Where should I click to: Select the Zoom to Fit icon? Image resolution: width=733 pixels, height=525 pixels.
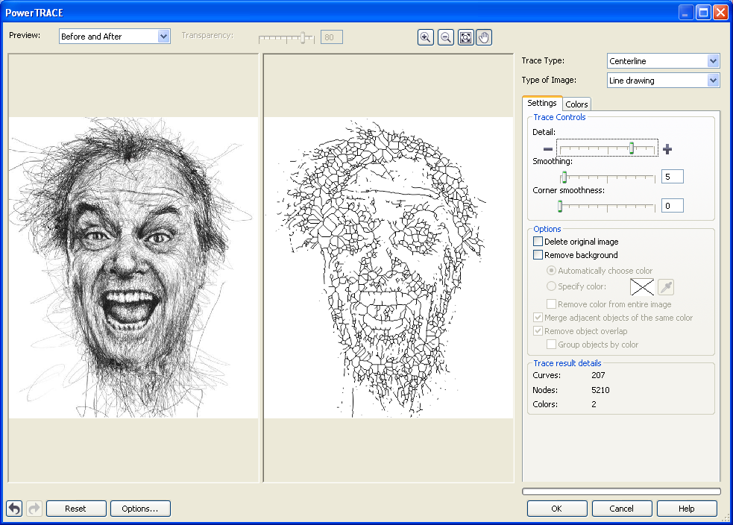[465, 37]
